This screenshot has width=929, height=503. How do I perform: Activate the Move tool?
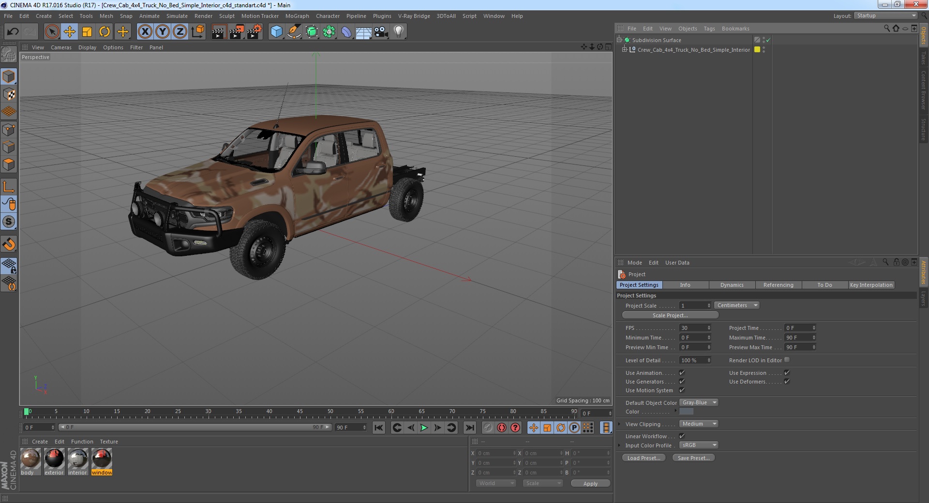pyautogui.click(x=69, y=32)
